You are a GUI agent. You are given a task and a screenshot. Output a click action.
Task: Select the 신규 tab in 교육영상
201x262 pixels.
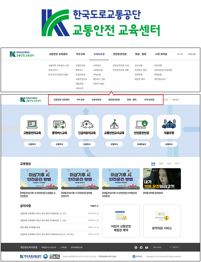click(x=169, y=163)
